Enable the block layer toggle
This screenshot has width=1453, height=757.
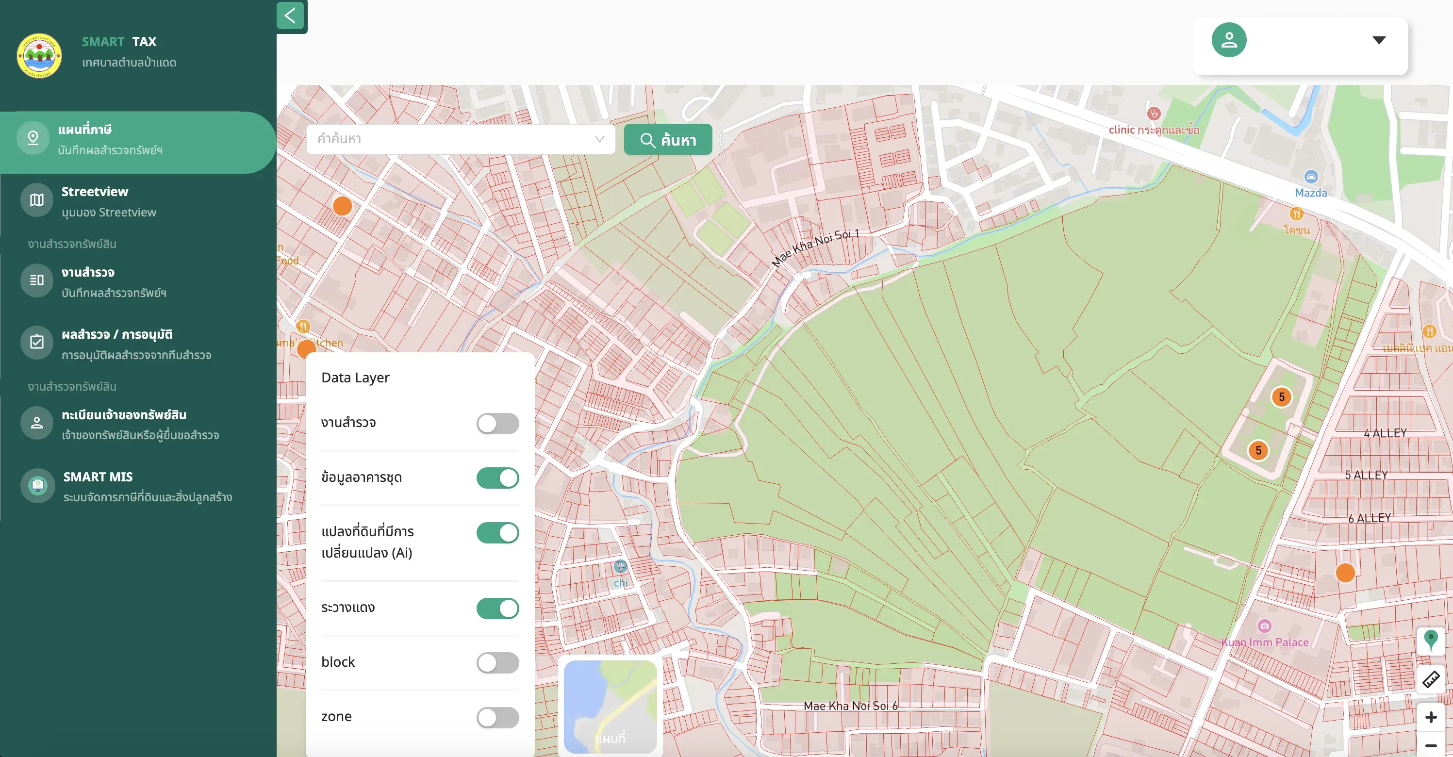(497, 662)
